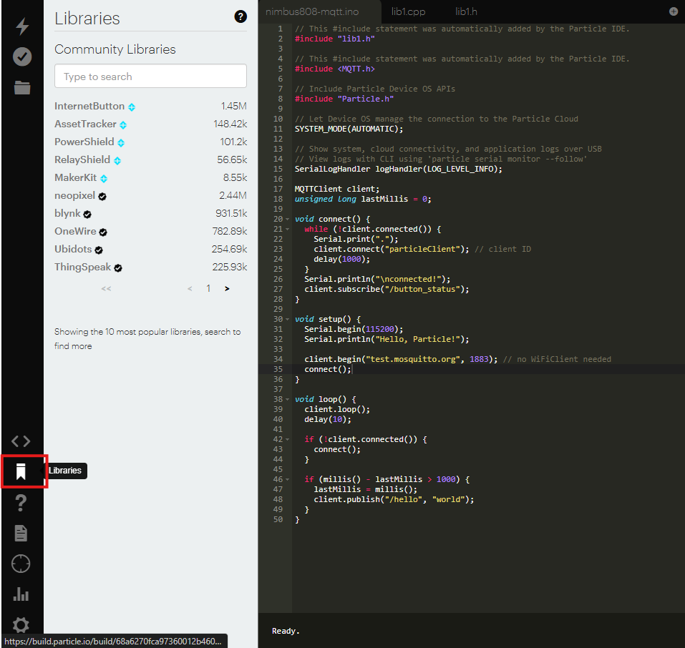Open the Ubidots library
The height and width of the screenshot is (648, 685).
coord(74,250)
